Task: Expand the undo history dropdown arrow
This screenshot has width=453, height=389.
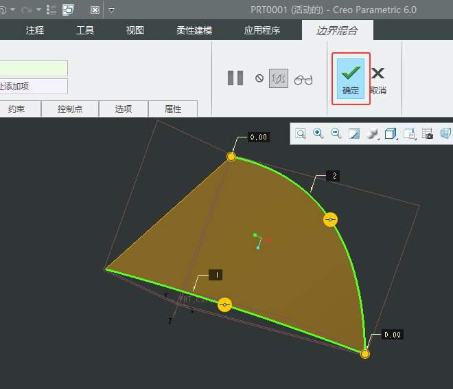Action: point(13,10)
